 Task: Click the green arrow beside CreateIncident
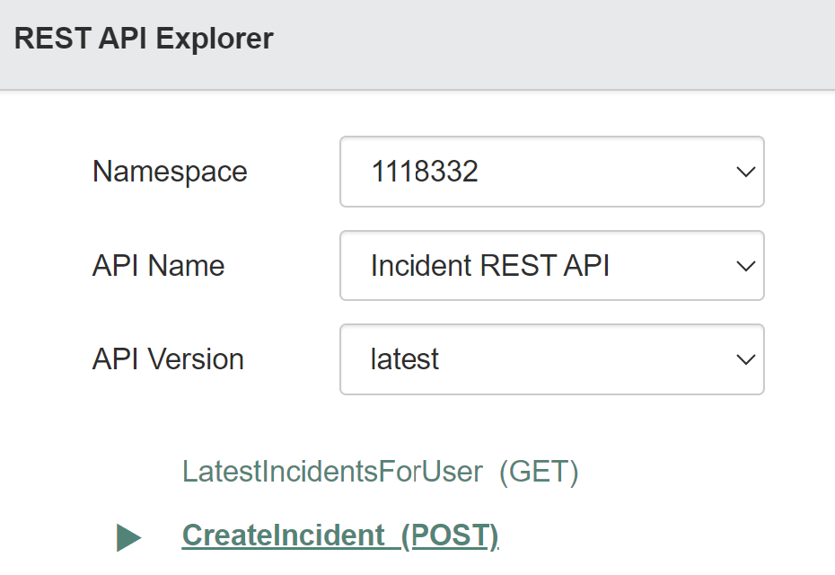pyautogui.click(x=129, y=537)
